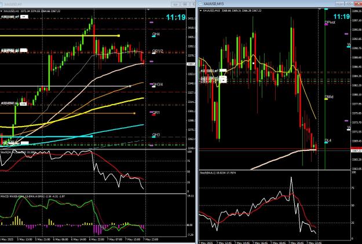The width and height of the screenshot is (362, 244).
Task: Click the '7 May 23:00' time label in H1 chart
Action: pyautogui.click(x=151, y=239)
